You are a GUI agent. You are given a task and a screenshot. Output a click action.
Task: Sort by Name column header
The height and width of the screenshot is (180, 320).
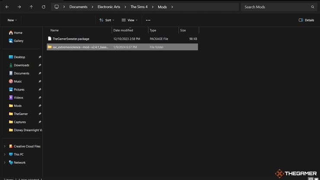(54, 30)
